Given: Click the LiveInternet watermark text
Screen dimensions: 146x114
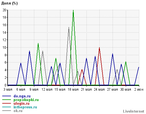Looking at the screenshot, I should click(x=134, y=111).
